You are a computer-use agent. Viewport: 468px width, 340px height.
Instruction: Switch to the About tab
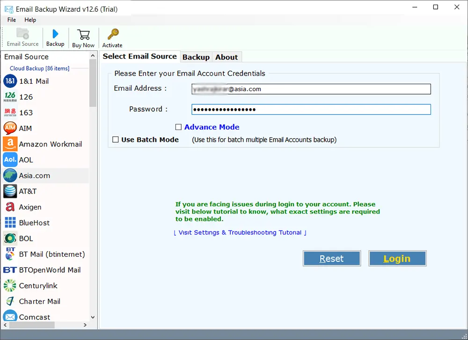pyautogui.click(x=227, y=57)
